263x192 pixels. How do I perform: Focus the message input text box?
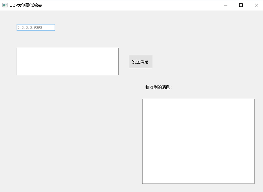coord(68,61)
